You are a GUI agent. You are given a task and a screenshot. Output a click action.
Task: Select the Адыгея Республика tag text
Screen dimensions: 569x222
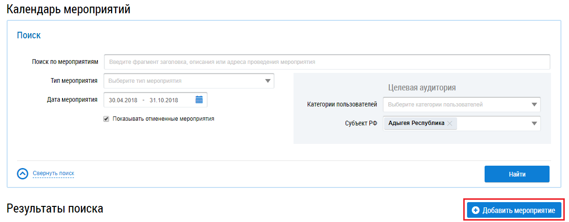coord(416,123)
